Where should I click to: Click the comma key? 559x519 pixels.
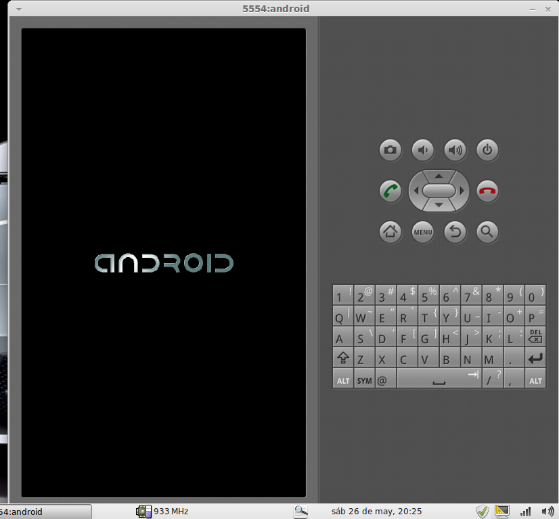pos(514,378)
